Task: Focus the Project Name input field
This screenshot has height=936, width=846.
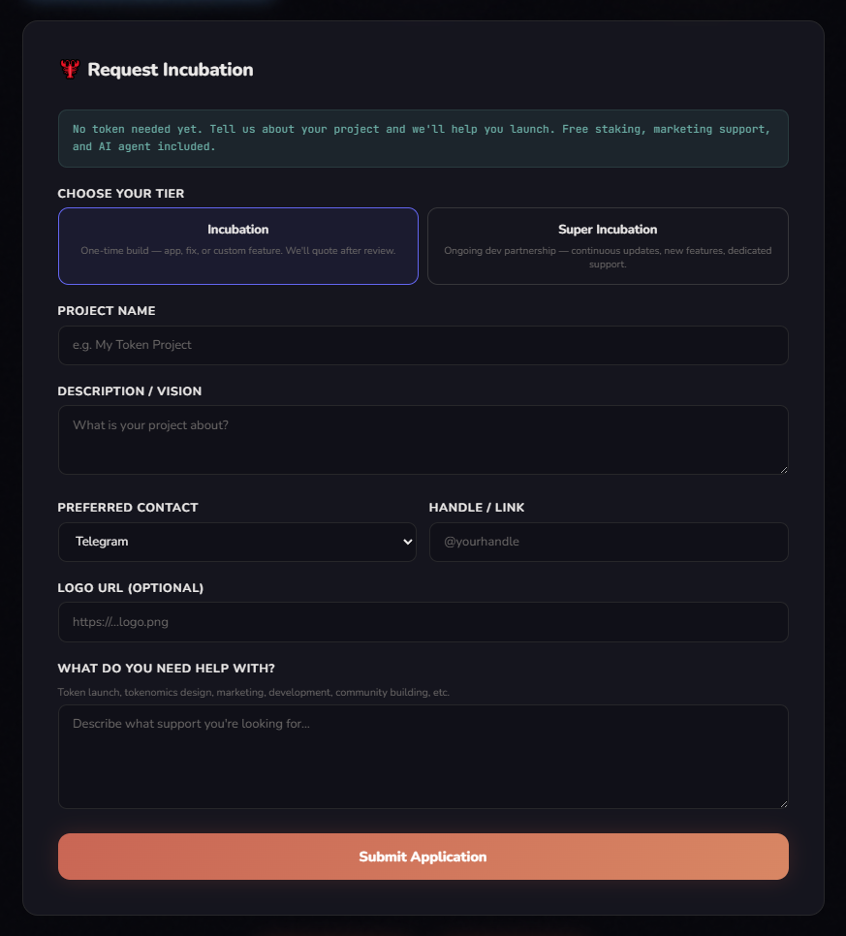Action: (x=423, y=345)
